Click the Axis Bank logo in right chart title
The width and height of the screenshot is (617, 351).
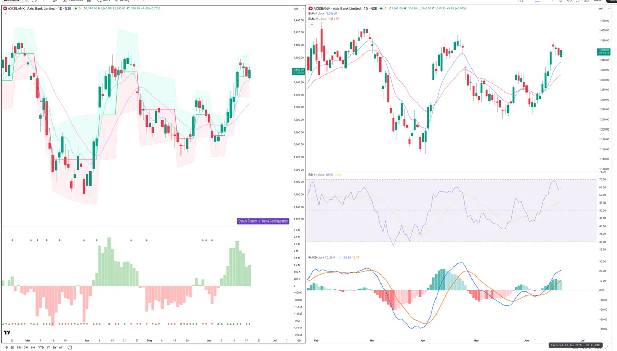310,9
